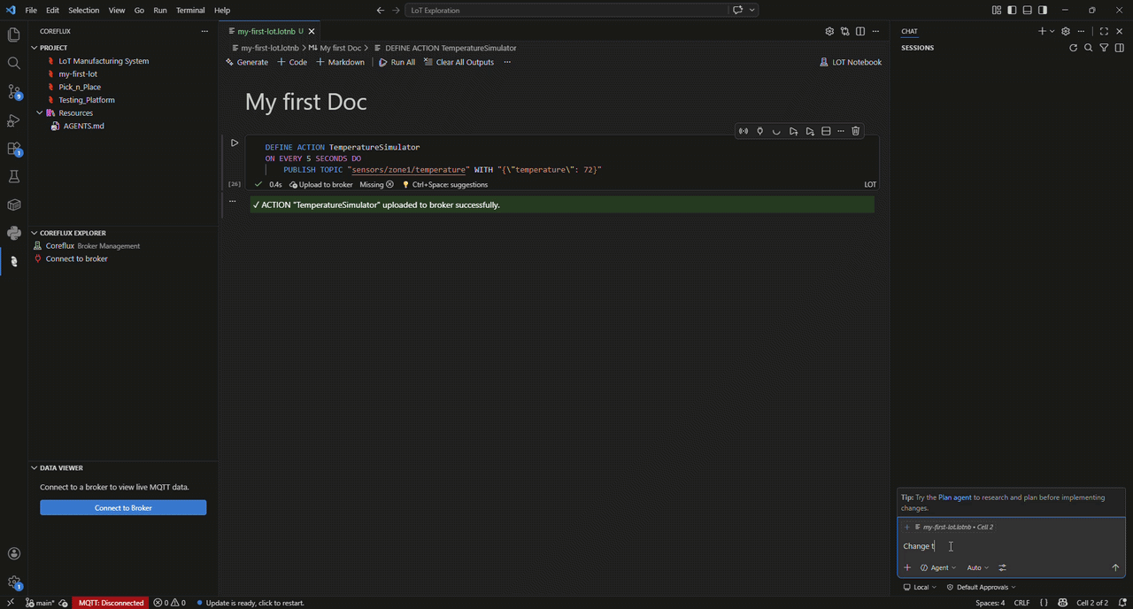Click the search icon in the SESSIONS panel

[1089, 48]
